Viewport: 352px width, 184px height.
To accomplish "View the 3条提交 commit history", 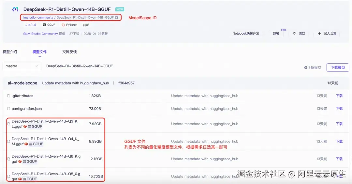I will 313,68.
